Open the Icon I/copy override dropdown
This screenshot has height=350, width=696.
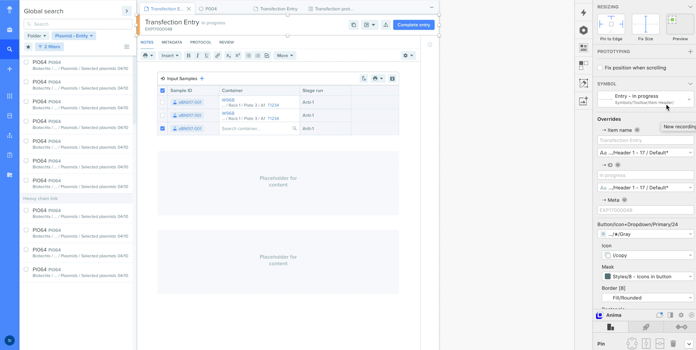648,255
